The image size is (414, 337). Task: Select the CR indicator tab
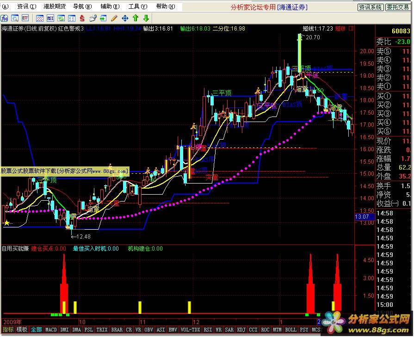[129, 329]
